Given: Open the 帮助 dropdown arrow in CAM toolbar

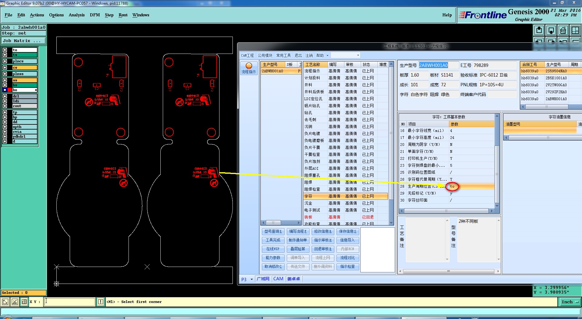Looking at the screenshot, I should tap(327, 55).
